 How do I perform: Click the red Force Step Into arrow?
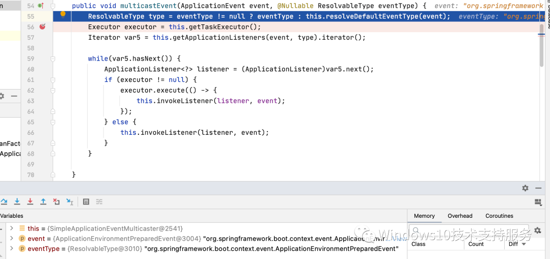(30, 202)
